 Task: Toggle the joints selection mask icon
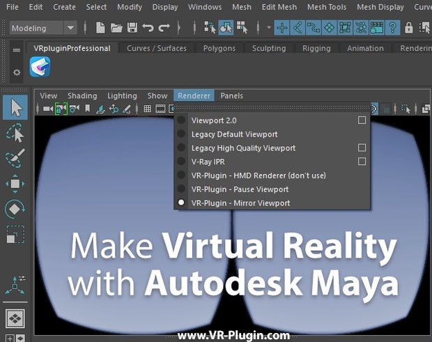298,28
